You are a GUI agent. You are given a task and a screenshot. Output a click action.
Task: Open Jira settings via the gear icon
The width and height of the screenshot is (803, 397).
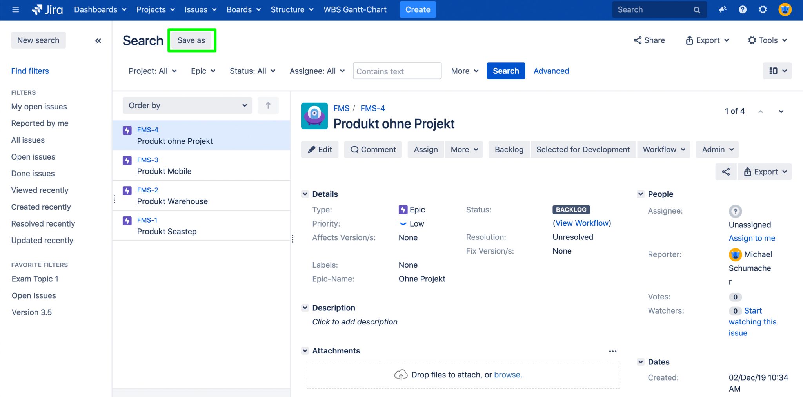pyautogui.click(x=763, y=9)
